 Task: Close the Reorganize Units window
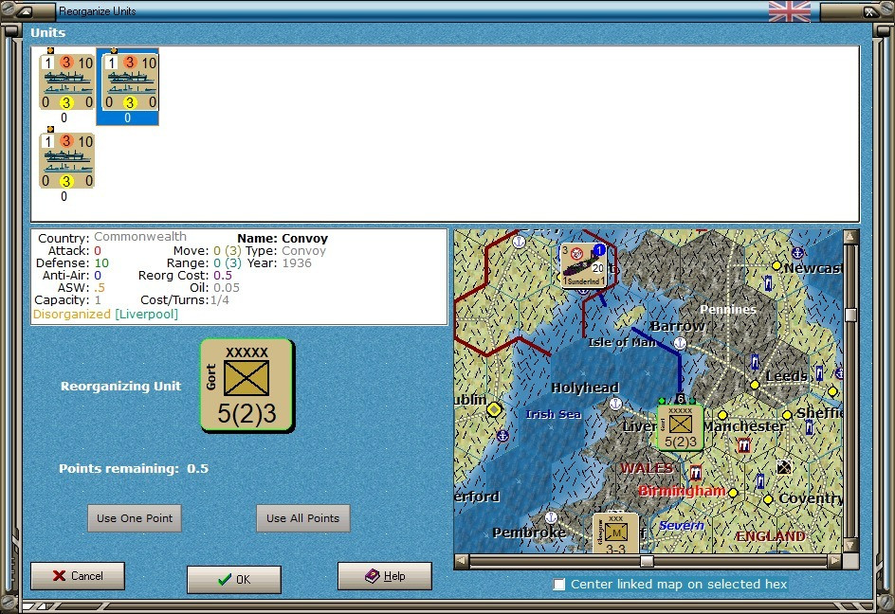tap(868, 10)
